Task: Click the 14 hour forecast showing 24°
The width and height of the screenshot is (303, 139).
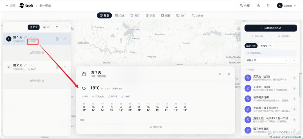Action: point(148,107)
